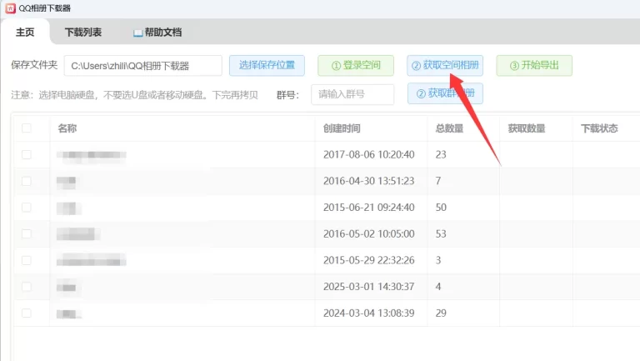The image size is (640, 361).
Task: Open the 下载列表 tab
Action: tap(82, 33)
